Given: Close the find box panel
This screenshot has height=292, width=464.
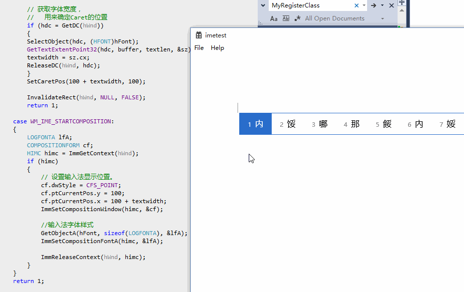Looking at the screenshot, I should [392, 5].
